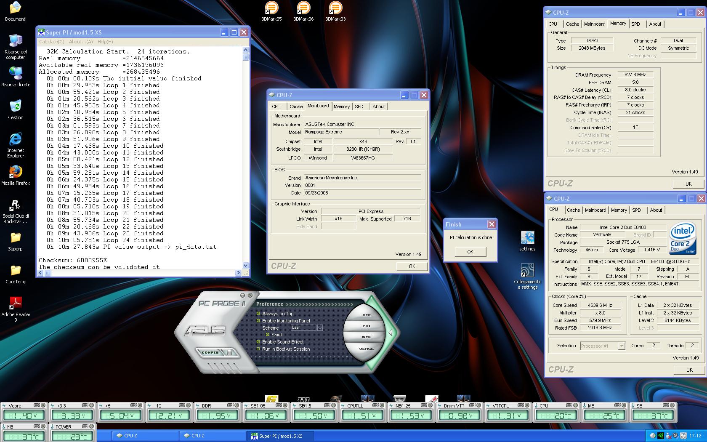The width and height of the screenshot is (707, 442).
Task: Launch Mozilla Firefox from desktop
Action: 16,175
